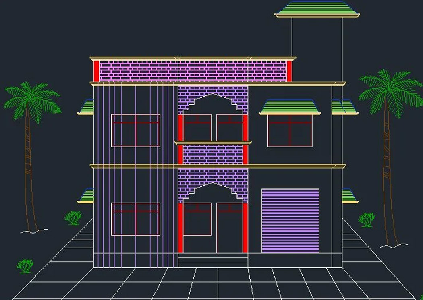This screenshot has height=300, width=423.
Task: Click the shrub at the bottom-left corner
Action: pos(25,266)
